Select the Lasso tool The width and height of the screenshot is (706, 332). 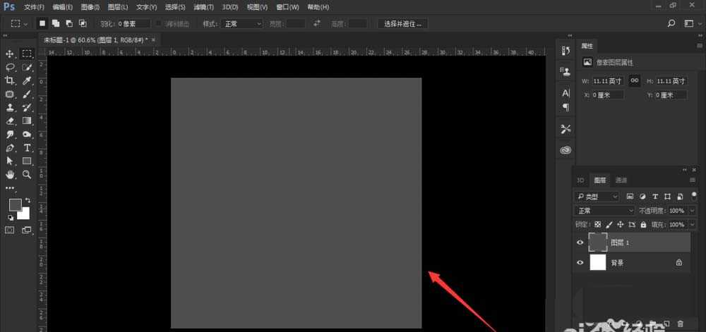11,67
